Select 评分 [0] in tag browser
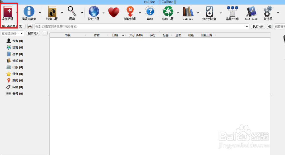Viewport: 285px width, 155px height. coord(15,74)
